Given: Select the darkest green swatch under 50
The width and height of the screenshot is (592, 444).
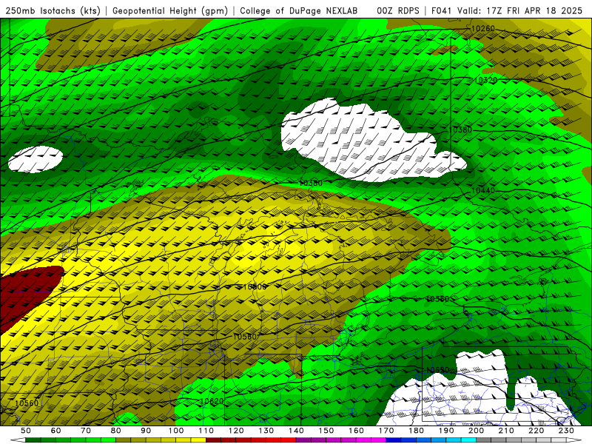Looking at the screenshot, I should [x=33, y=440].
